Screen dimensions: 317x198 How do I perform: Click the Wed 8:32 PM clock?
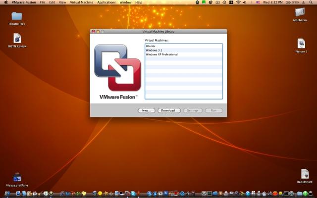coord(273,2)
